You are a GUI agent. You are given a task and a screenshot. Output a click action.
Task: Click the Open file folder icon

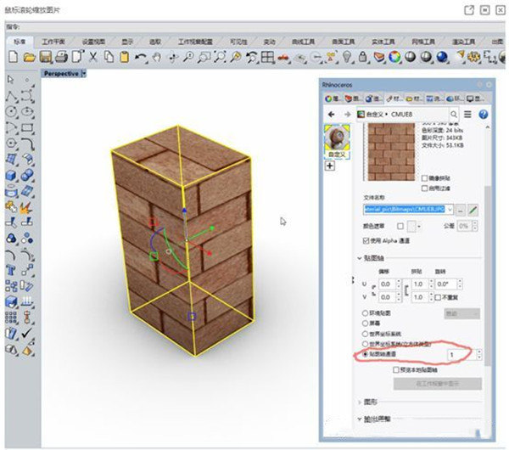(29, 58)
